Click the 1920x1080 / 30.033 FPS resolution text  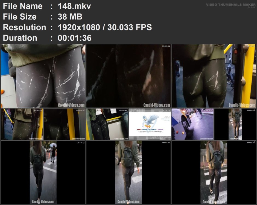[x=105, y=27]
